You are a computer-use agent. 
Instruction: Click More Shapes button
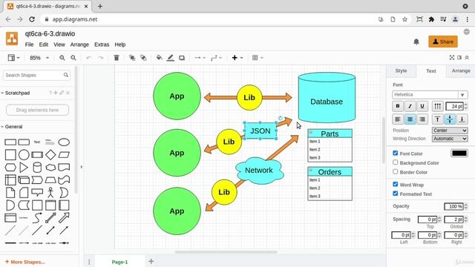pyautogui.click(x=24, y=262)
